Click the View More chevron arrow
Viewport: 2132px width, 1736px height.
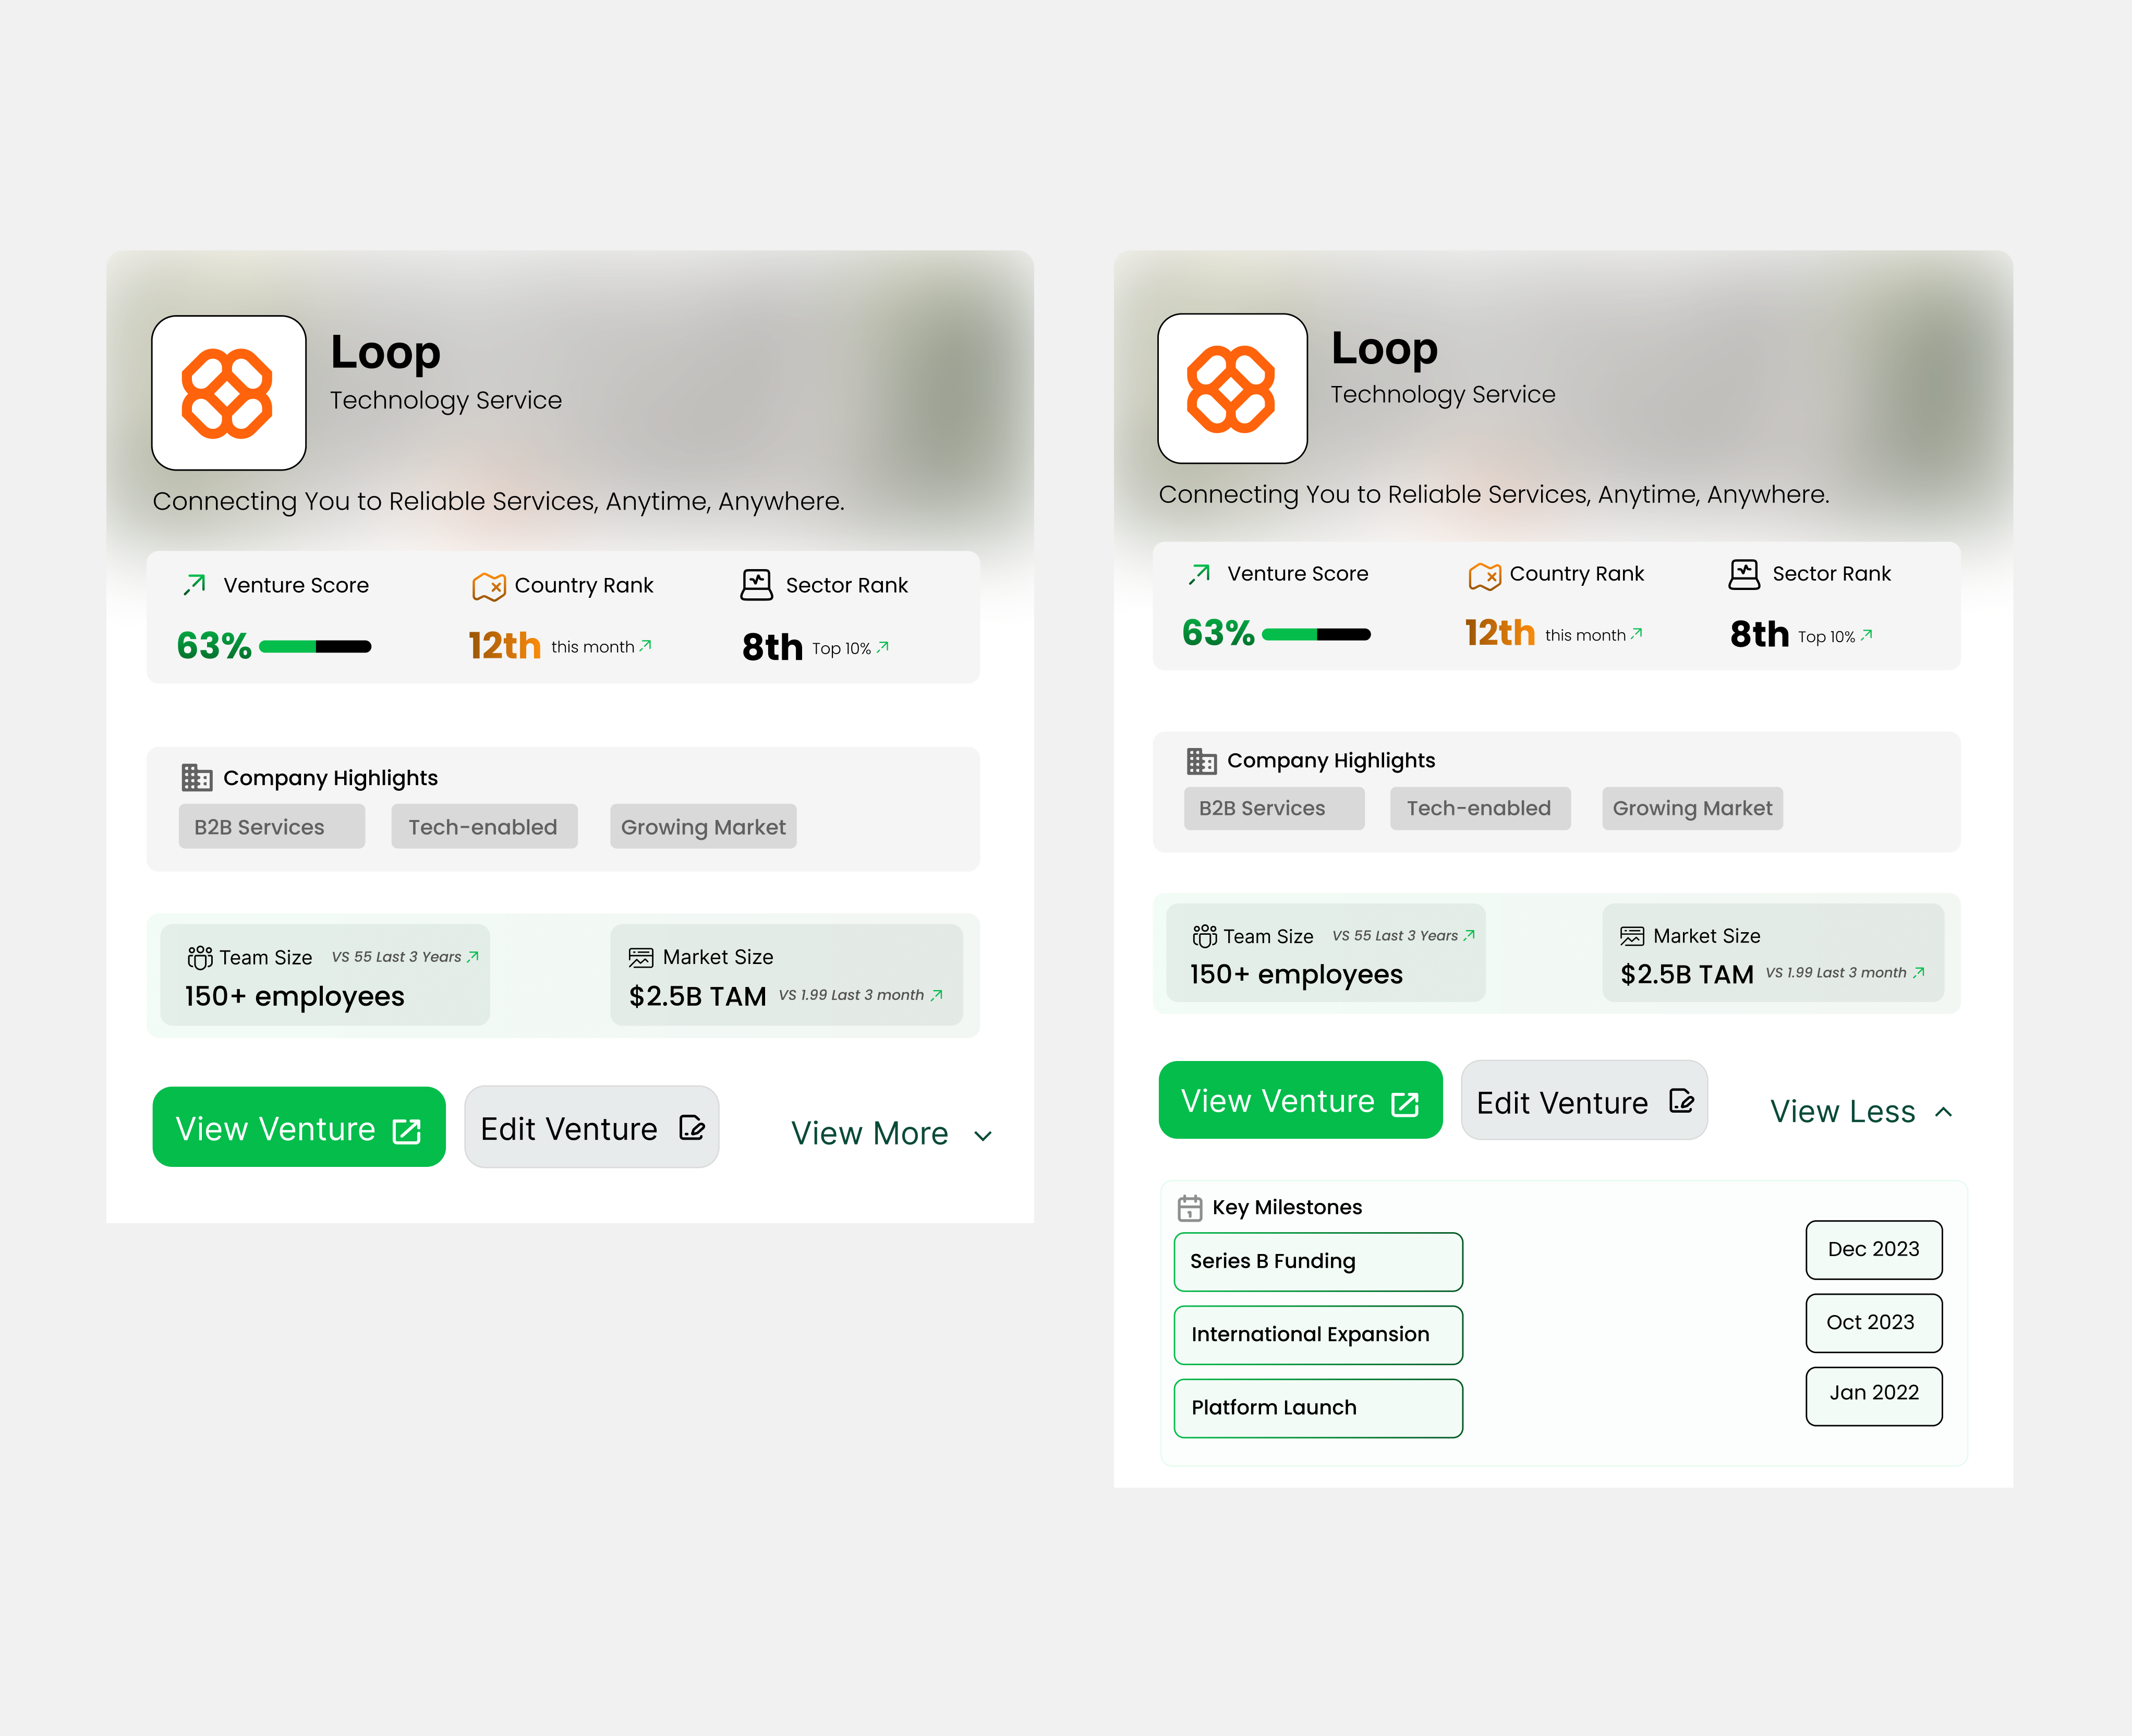point(983,1136)
